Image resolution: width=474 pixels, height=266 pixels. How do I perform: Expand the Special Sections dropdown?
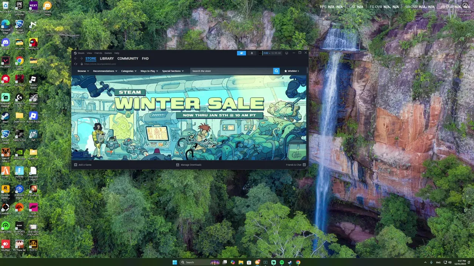click(x=173, y=71)
